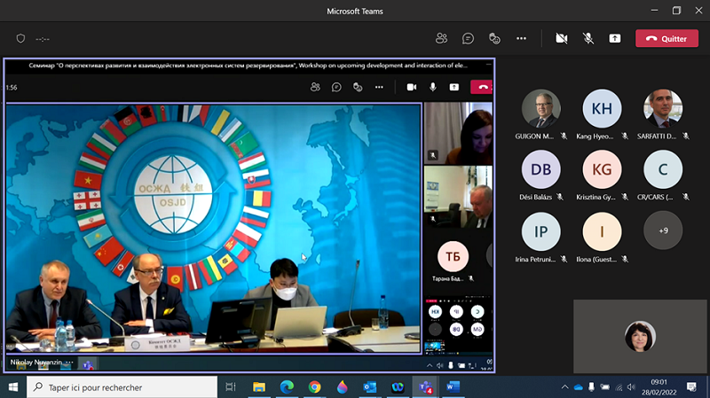Open Google Chrome from the taskbar
710x398 pixels.
point(315,387)
